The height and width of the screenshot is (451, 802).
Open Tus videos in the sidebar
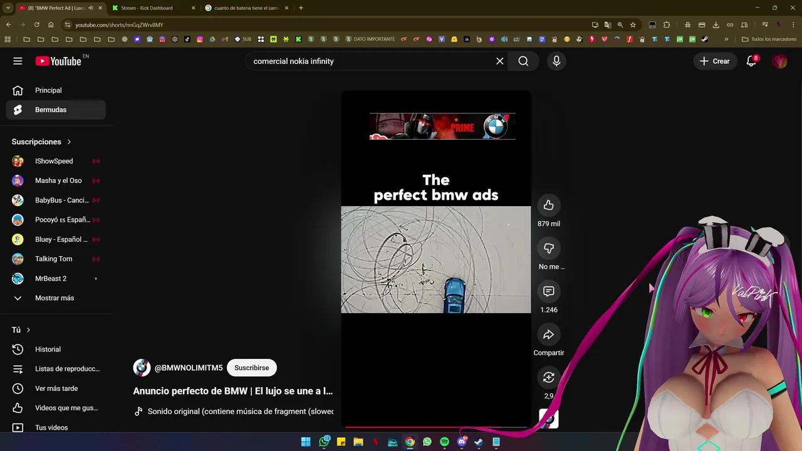(x=56, y=427)
